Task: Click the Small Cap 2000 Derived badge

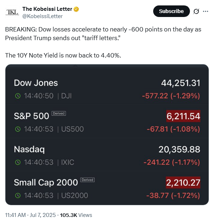Action: coord(88,180)
